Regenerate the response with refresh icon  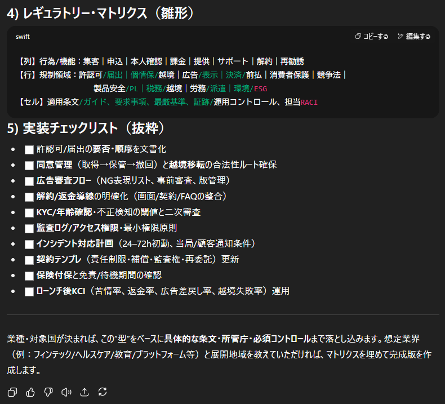(103, 392)
